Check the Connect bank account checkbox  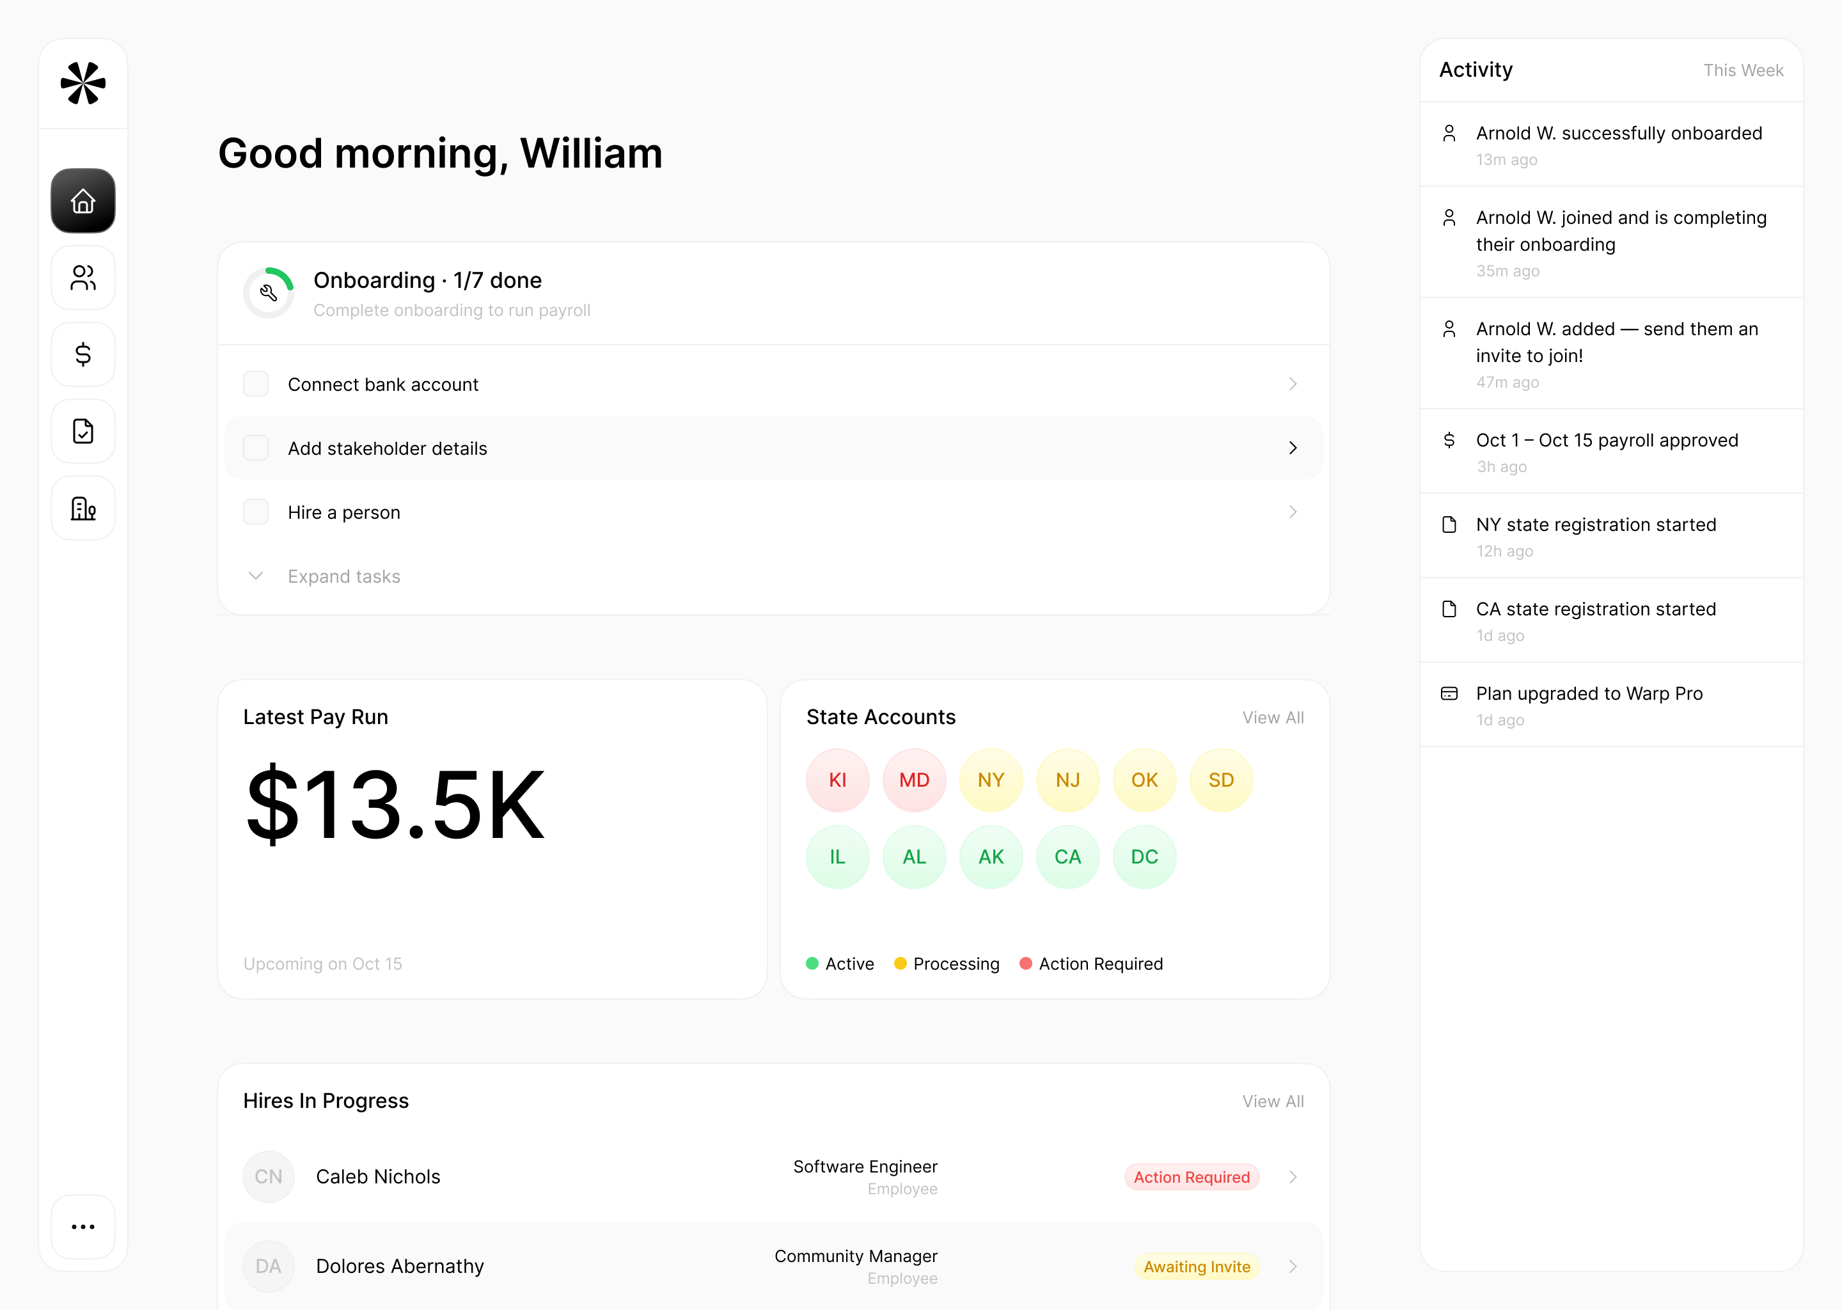click(x=256, y=384)
